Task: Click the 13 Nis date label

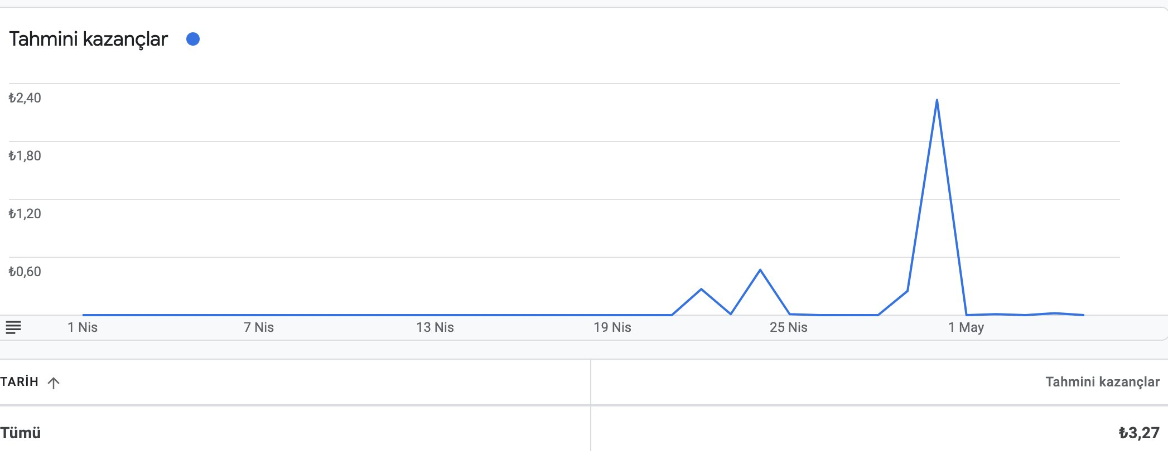Action: coord(435,327)
